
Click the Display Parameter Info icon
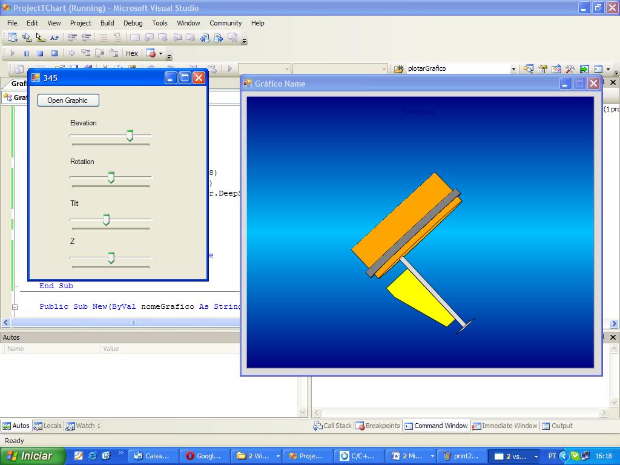27,38
